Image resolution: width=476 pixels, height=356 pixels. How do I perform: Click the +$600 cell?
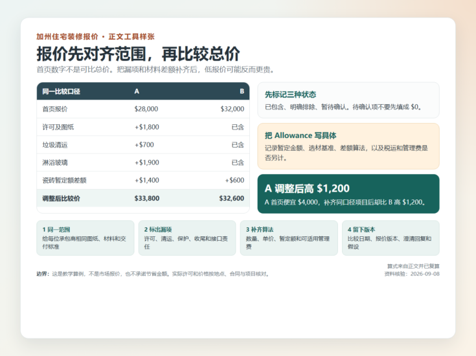pyautogui.click(x=234, y=181)
